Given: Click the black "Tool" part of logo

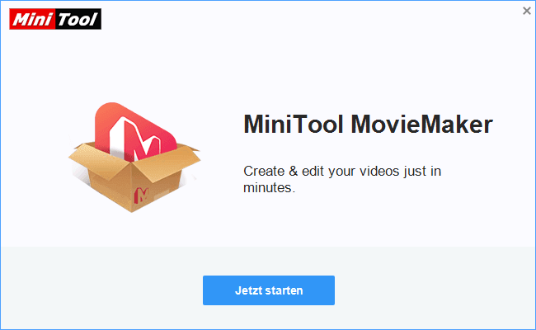Looking at the screenshot, I should [80, 19].
